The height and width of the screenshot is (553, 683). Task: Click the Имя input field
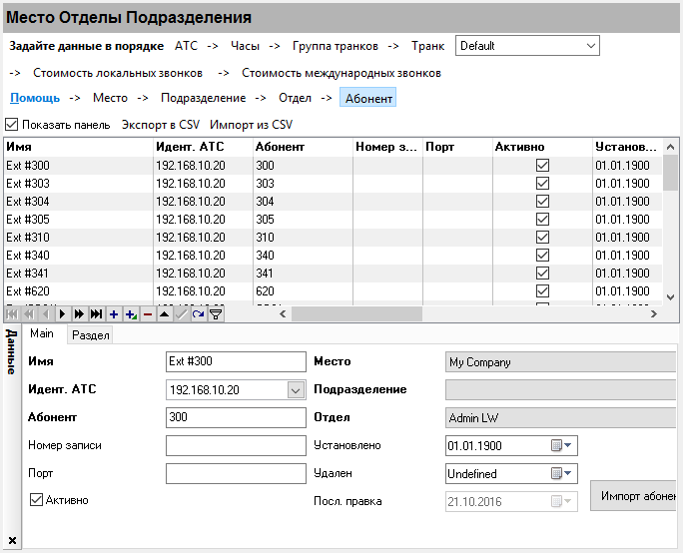[236, 361]
